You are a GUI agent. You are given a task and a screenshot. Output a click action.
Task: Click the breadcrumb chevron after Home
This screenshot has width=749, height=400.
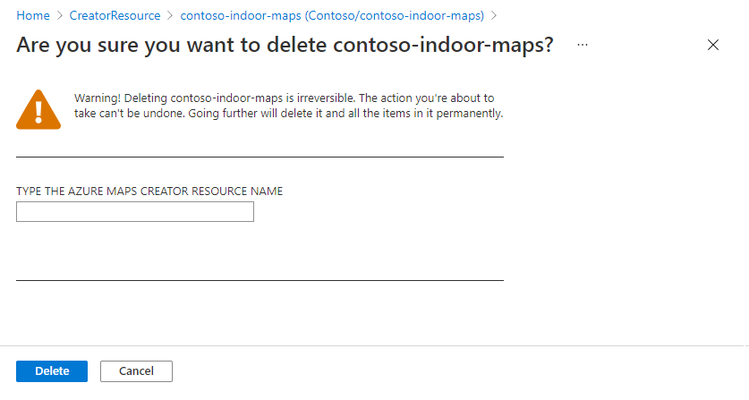[x=60, y=16]
